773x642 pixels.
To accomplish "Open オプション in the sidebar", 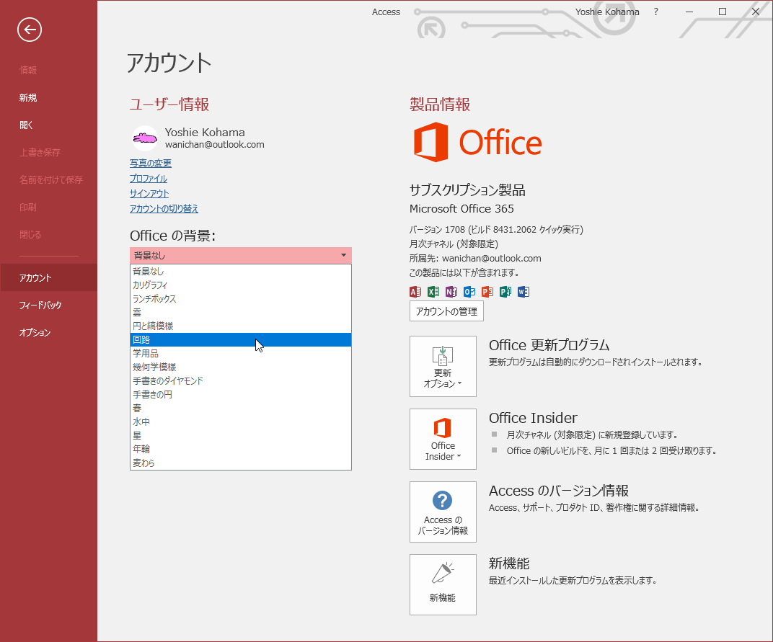I will 48,333.
